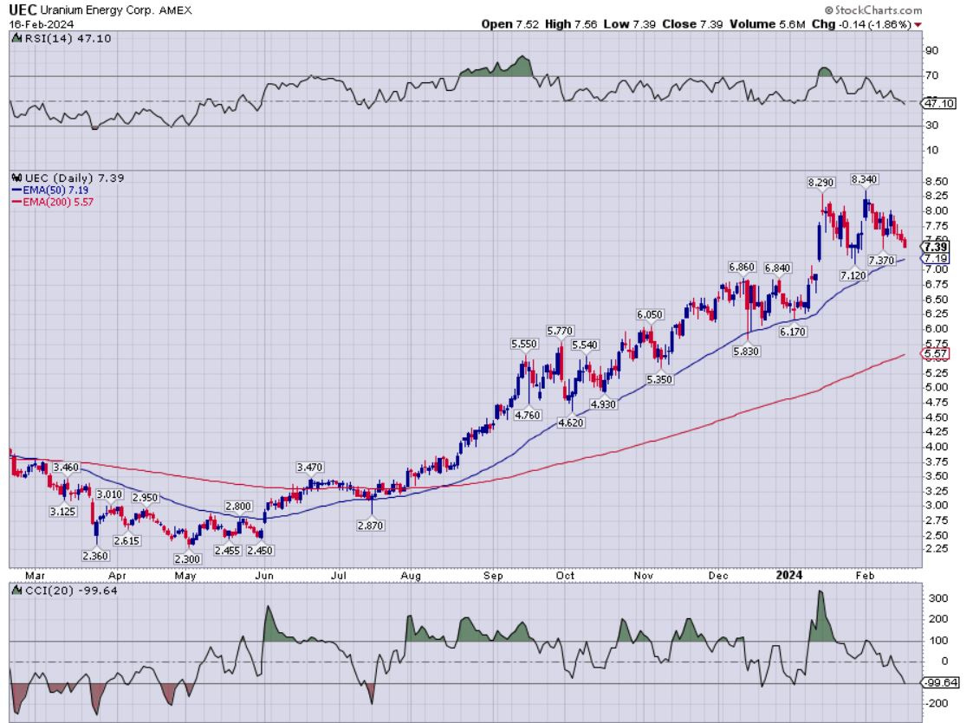Click the 5.770 high price label
973x723 pixels.
[560, 331]
